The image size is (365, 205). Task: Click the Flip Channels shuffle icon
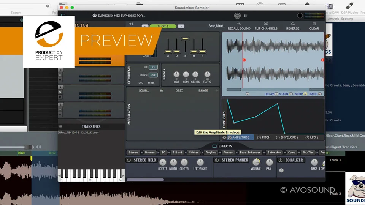coord(266,24)
